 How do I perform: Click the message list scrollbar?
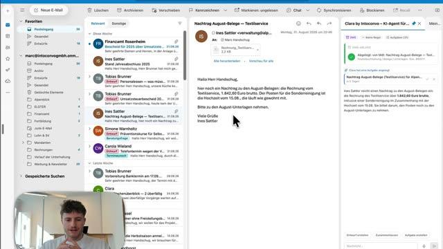tap(185, 55)
